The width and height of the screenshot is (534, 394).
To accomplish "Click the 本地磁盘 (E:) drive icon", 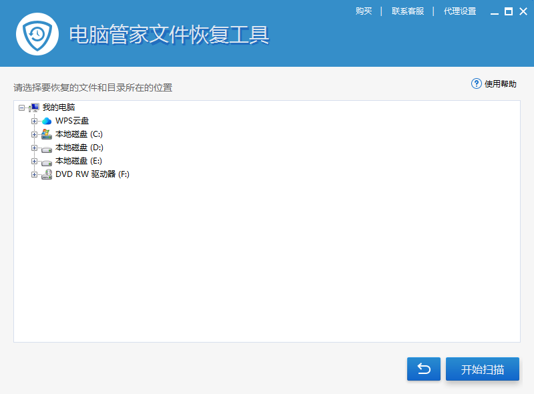I will [x=45, y=160].
